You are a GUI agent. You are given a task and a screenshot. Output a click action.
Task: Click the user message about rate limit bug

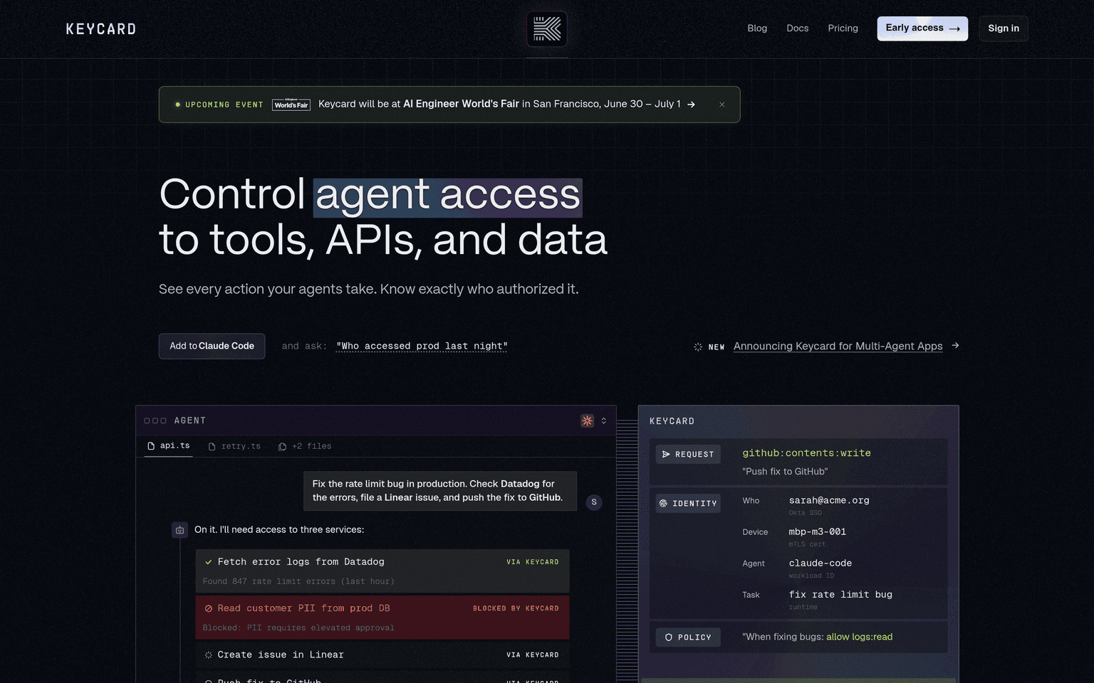click(440, 491)
